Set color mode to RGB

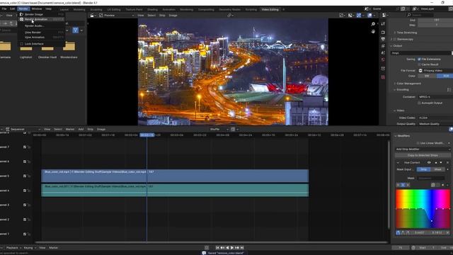coord(445,76)
